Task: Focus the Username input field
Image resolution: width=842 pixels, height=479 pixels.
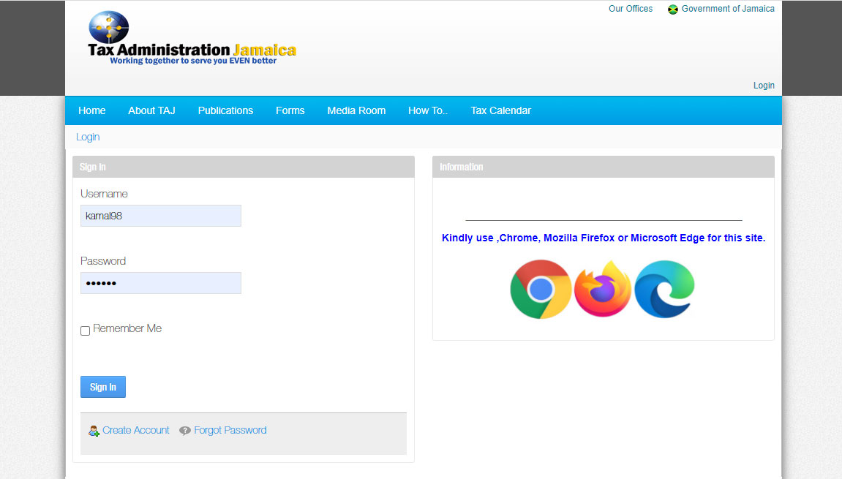Action: (x=160, y=216)
